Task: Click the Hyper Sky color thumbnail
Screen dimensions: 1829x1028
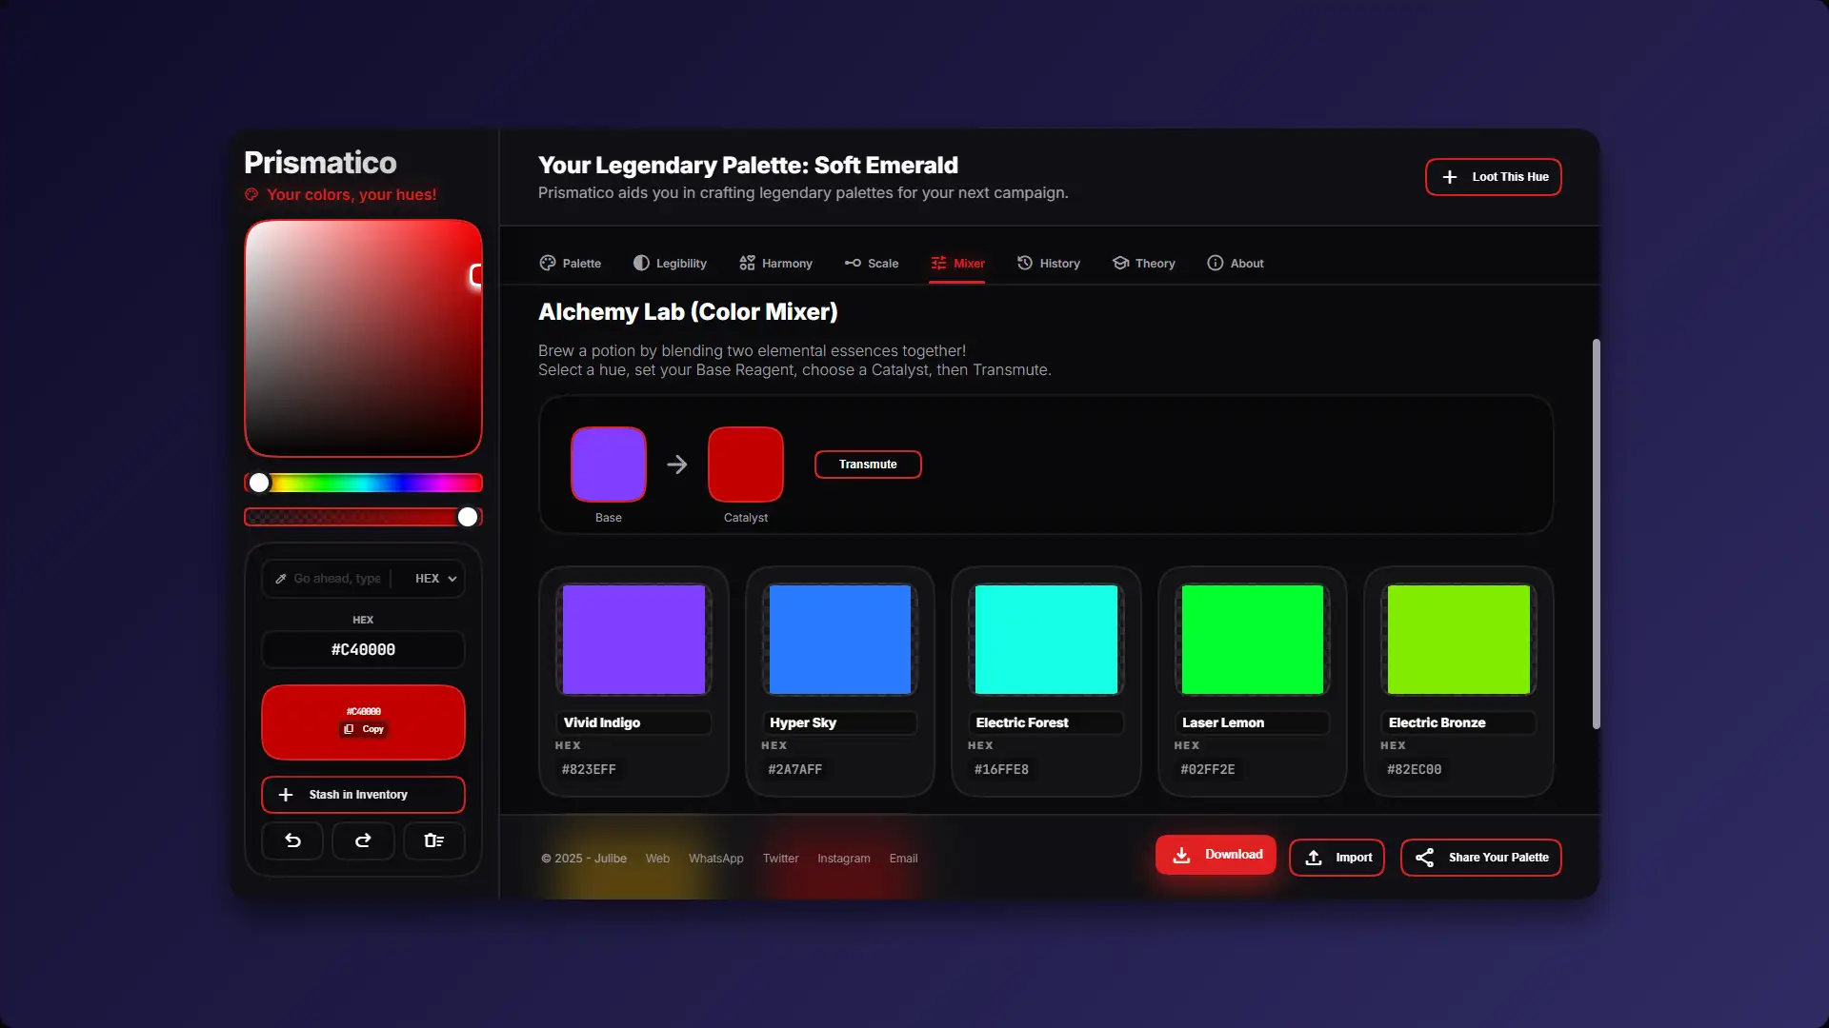Action: pyautogui.click(x=839, y=640)
